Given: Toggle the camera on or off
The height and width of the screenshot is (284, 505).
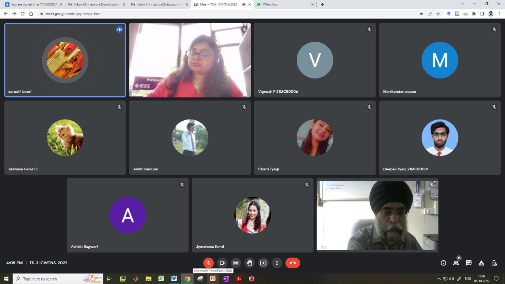Looking at the screenshot, I should click(x=222, y=263).
